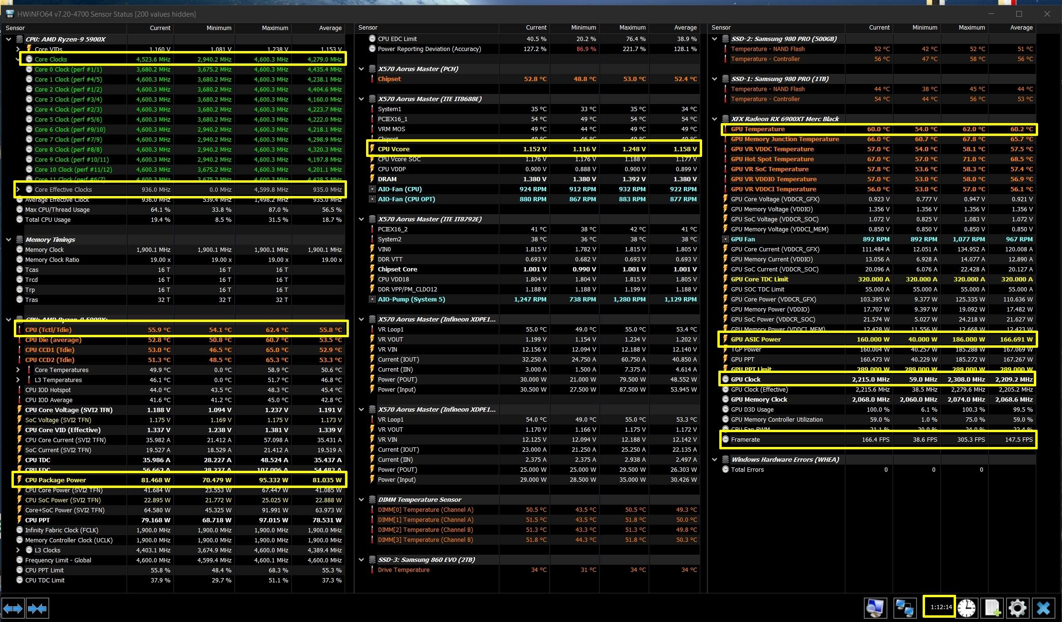Screen dimensions: 1062x622
Task: Select the CPU Package Power row
Action: point(55,480)
